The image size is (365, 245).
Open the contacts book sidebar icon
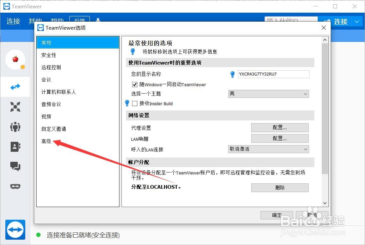click(x=15, y=147)
